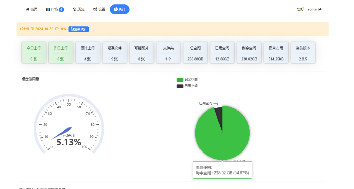Click the 总空间 250.88GB card
This screenshot has width=354, height=189.
pos(195,52)
